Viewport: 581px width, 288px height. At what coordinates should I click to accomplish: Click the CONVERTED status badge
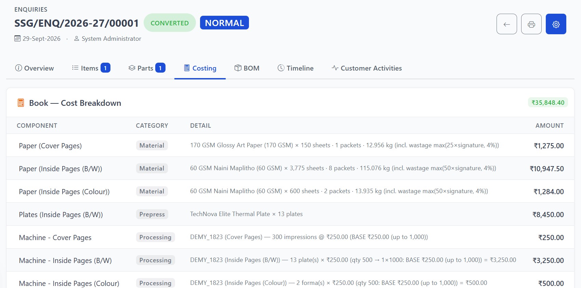[x=170, y=23]
